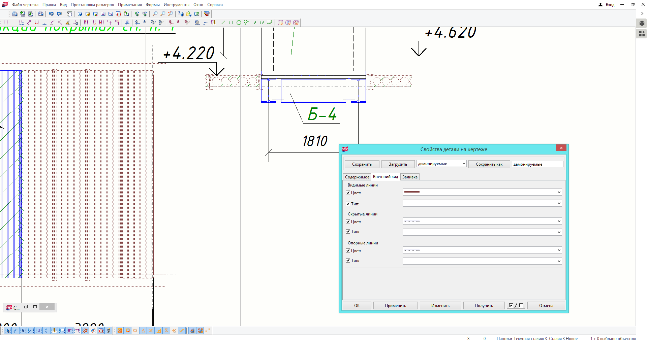Toggle reference lines Цвет checkbox

coord(348,251)
